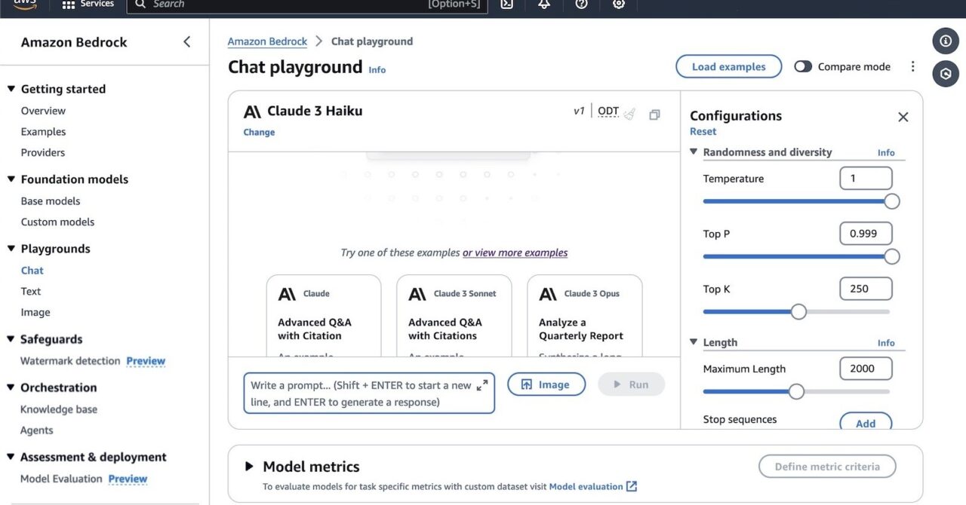Open Overview in the sidebar

(43, 111)
